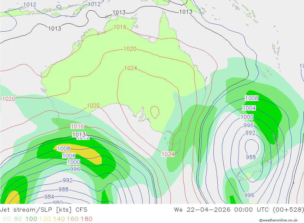This screenshot has width=304, height=223.
Task: Select the 140 kts legend value
Action: pos(59,219)
